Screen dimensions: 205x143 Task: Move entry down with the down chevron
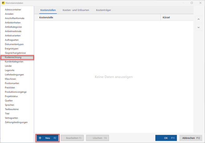click(199, 28)
